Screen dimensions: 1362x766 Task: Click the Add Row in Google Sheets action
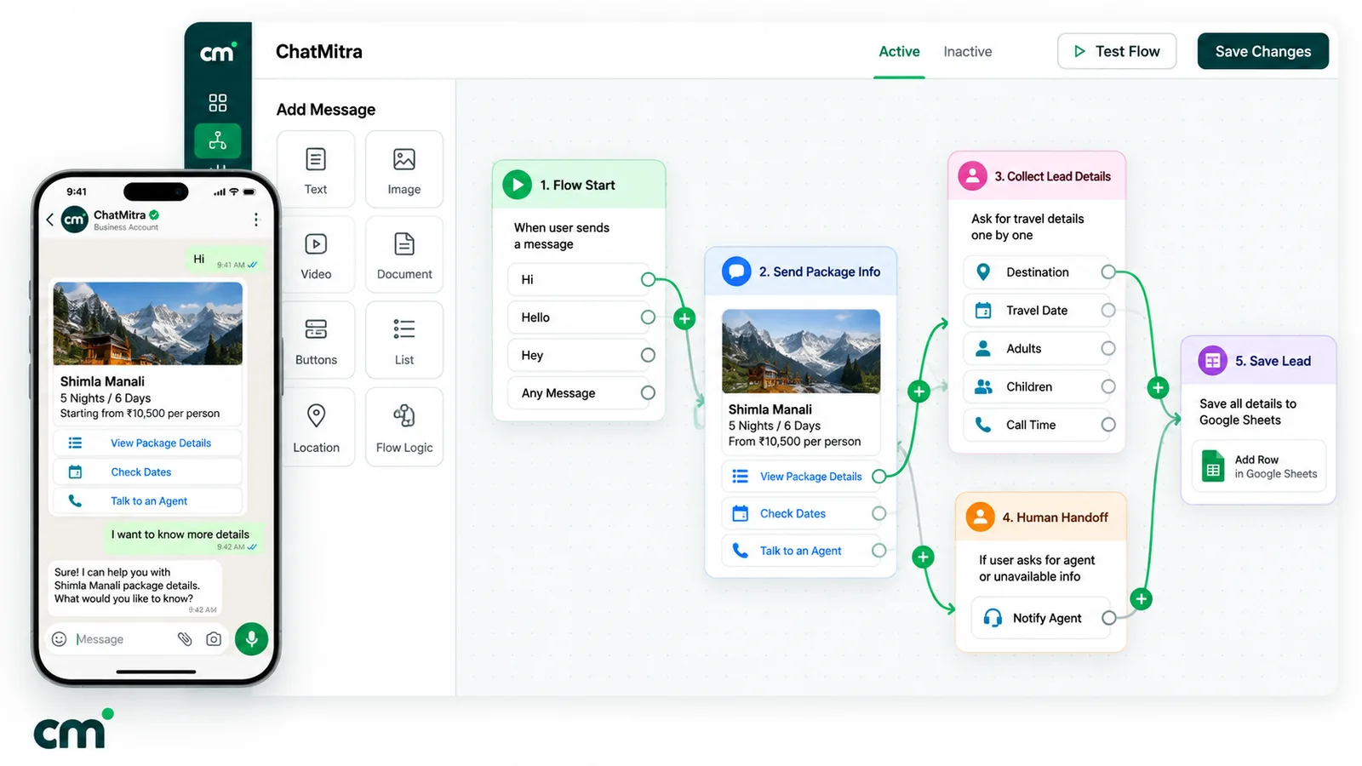(x=1258, y=466)
